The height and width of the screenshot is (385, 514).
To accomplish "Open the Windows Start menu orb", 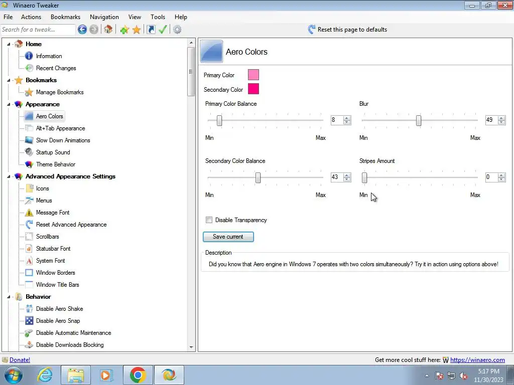I will [14, 375].
